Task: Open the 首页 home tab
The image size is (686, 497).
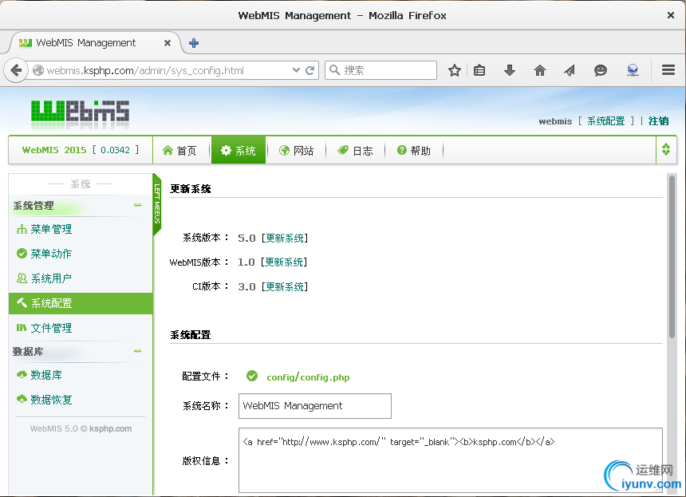Action: (x=179, y=151)
